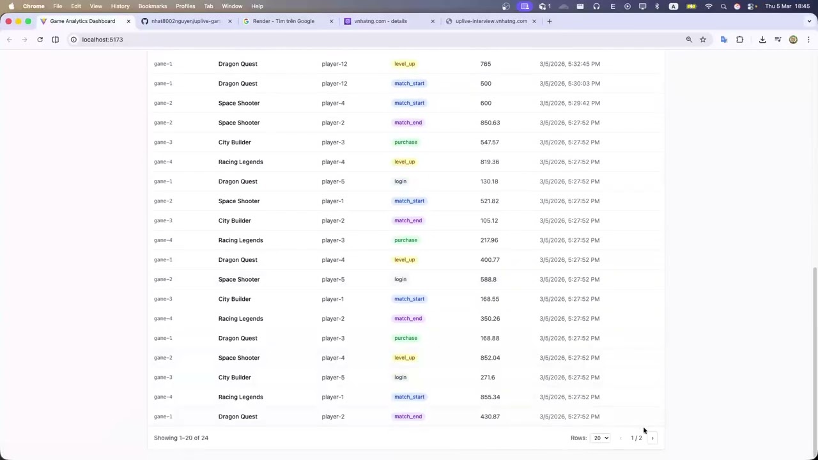The height and width of the screenshot is (460, 818).
Task: View site information icon beside localhost URL
Action: 73,40
